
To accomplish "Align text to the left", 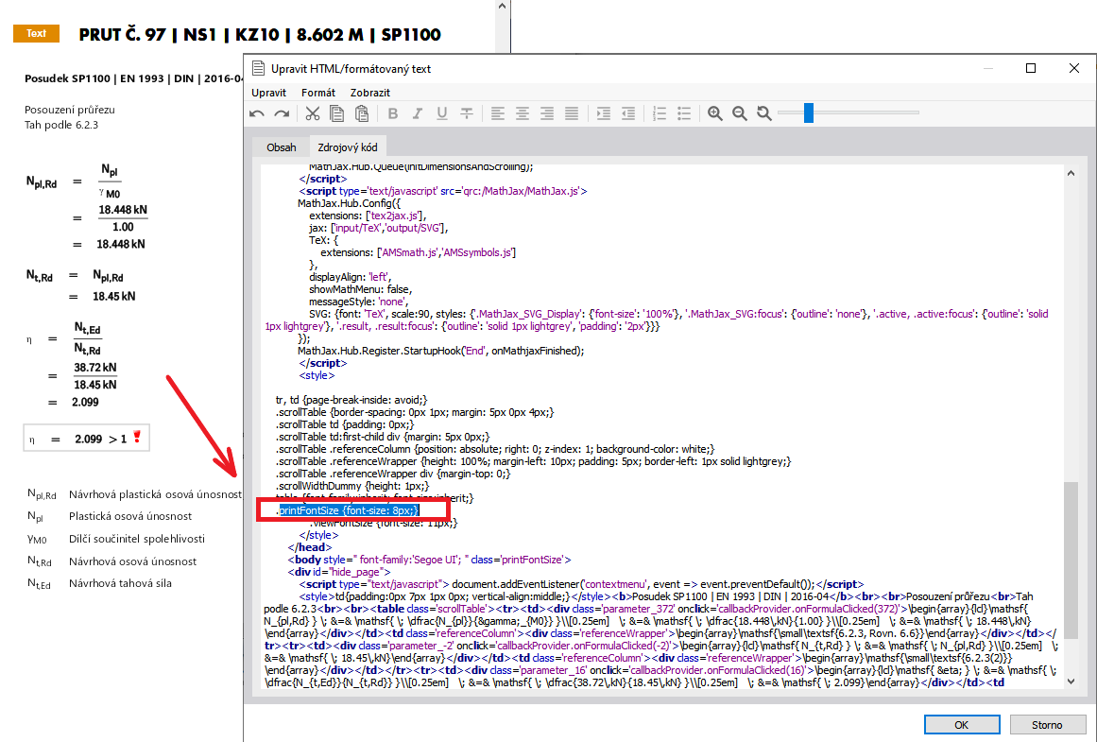I will [497, 113].
